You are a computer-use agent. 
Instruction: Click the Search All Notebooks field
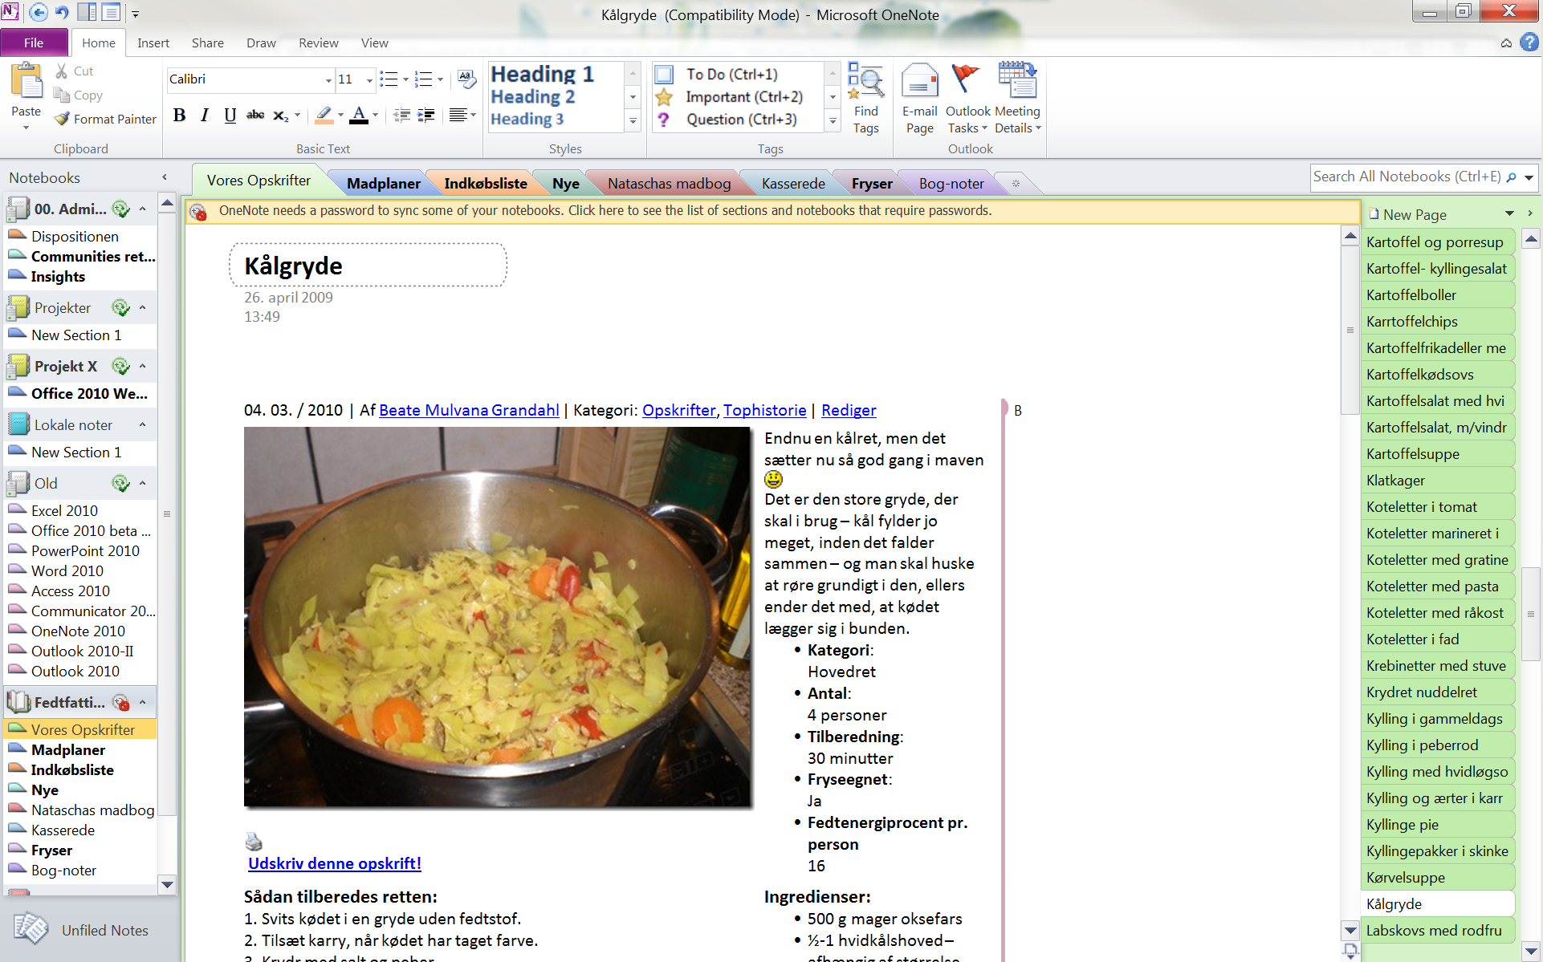coord(1407,177)
